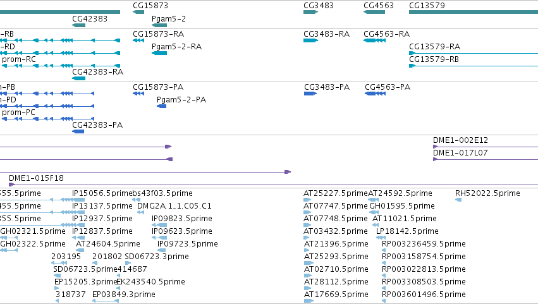The height and width of the screenshot is (304, 538).
Task: Click EST IP13137.5prime
Action: (102, 206)
